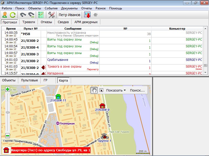Click the map zoom slider handle
The height and width of the screenshot is (156, 209).
click(8, 112)
